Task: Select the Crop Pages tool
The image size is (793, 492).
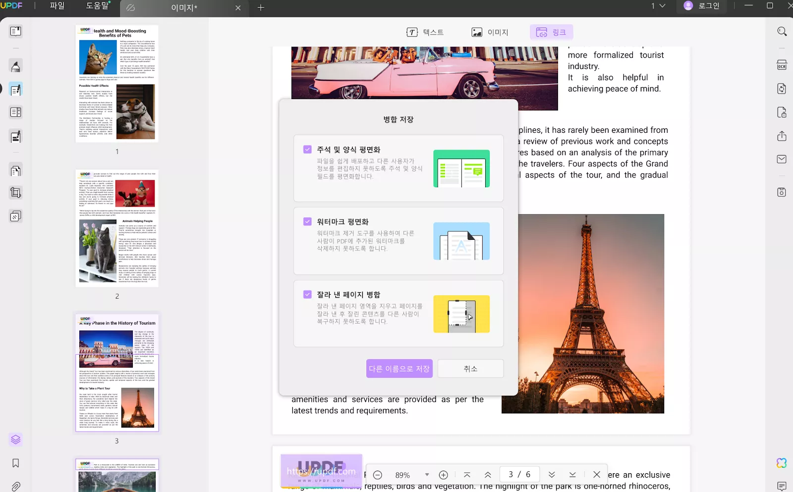Action: point(15,193)
